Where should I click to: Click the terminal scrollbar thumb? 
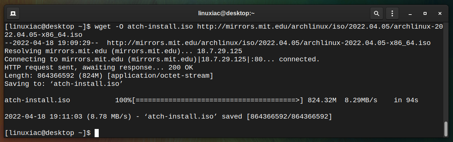click(x=446, y=129)
